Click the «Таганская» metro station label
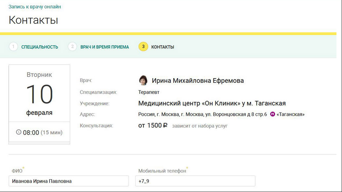The image size is (342, 192). [x=291, y=114]
